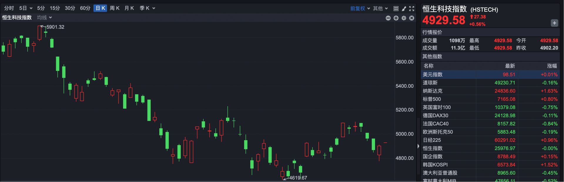Click 日经225 latest value 60291.02
564x182 pixels.
[505, 140]
